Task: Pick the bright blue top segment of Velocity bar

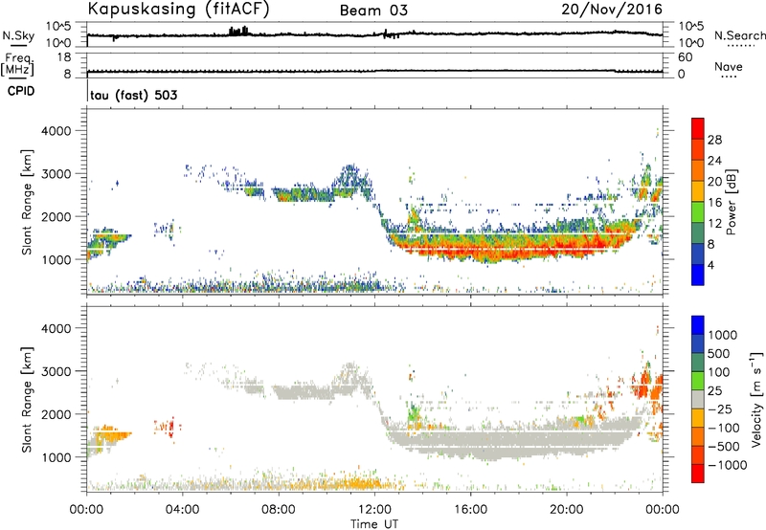Action: click(698, 325)
